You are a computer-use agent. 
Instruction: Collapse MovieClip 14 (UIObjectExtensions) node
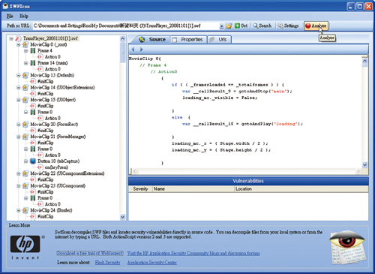click(x=19, y=88)
